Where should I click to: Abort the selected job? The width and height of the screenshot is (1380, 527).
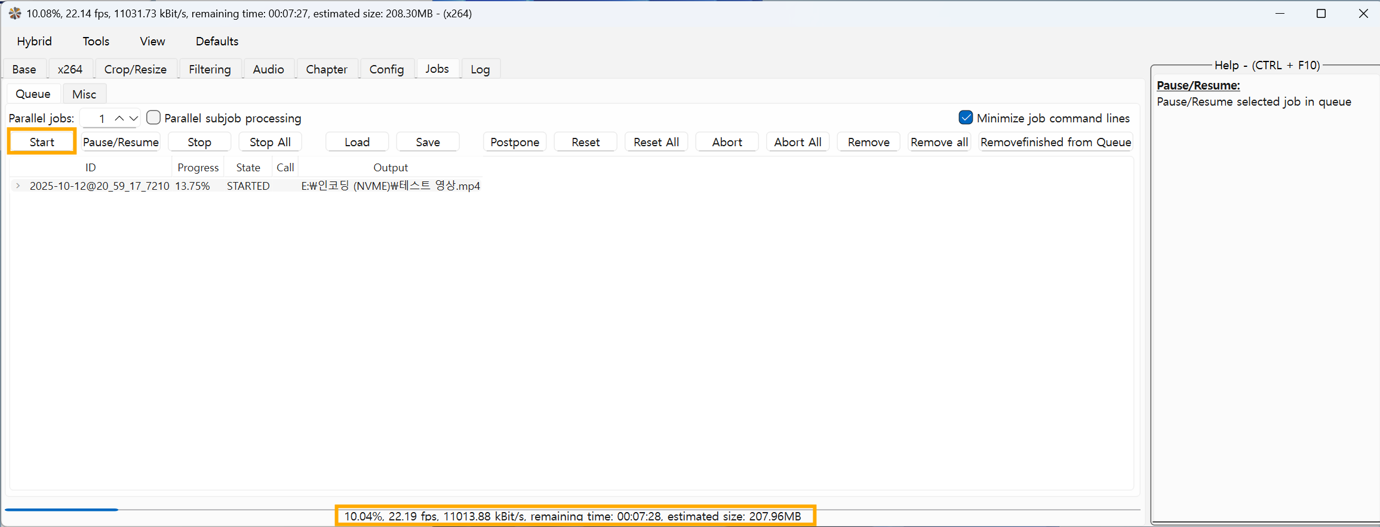click(x=727, y=142)
